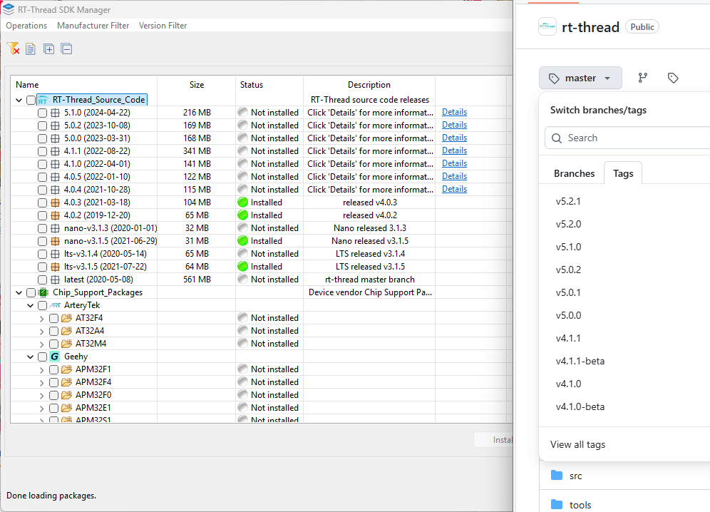Click the tags icon next to branch selector
This screenshot has width=710, height=512.
[x=673, y=78]
